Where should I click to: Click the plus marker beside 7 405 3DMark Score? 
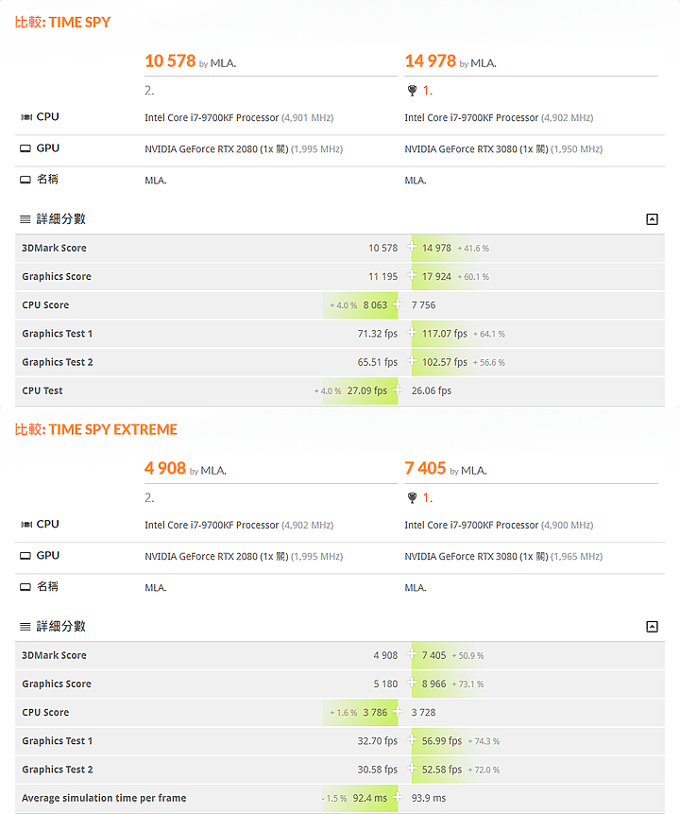(x=412, y=653)
